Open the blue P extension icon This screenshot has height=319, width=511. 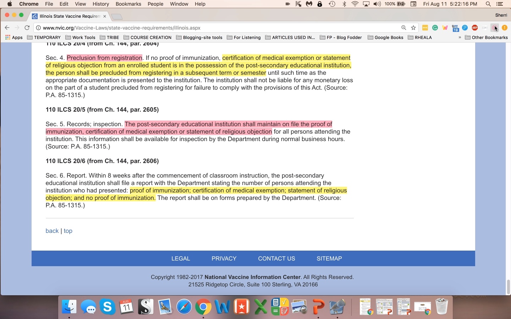pos(465,28)
